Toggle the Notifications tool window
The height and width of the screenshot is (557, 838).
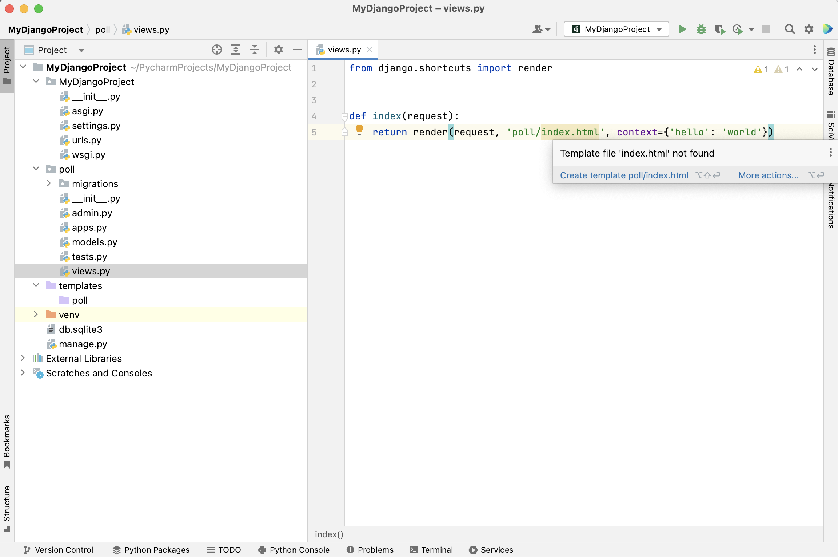coord(831,206)
